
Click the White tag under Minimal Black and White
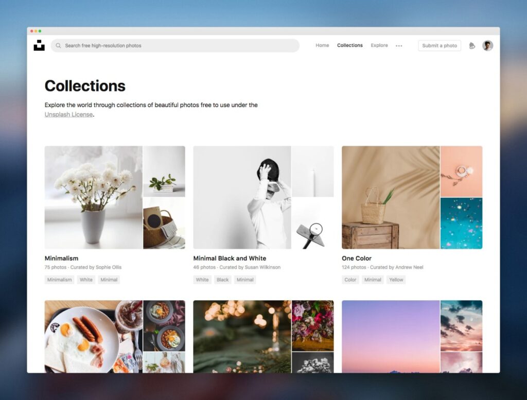tap(202, 280)
